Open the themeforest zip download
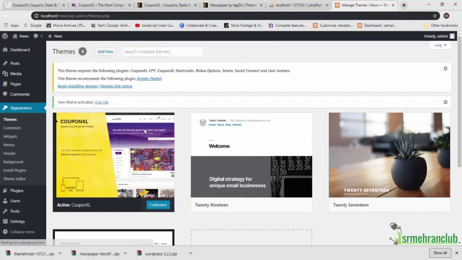Image resolution: width=462 pixels, height=260 pixels. tap(30, 253)
